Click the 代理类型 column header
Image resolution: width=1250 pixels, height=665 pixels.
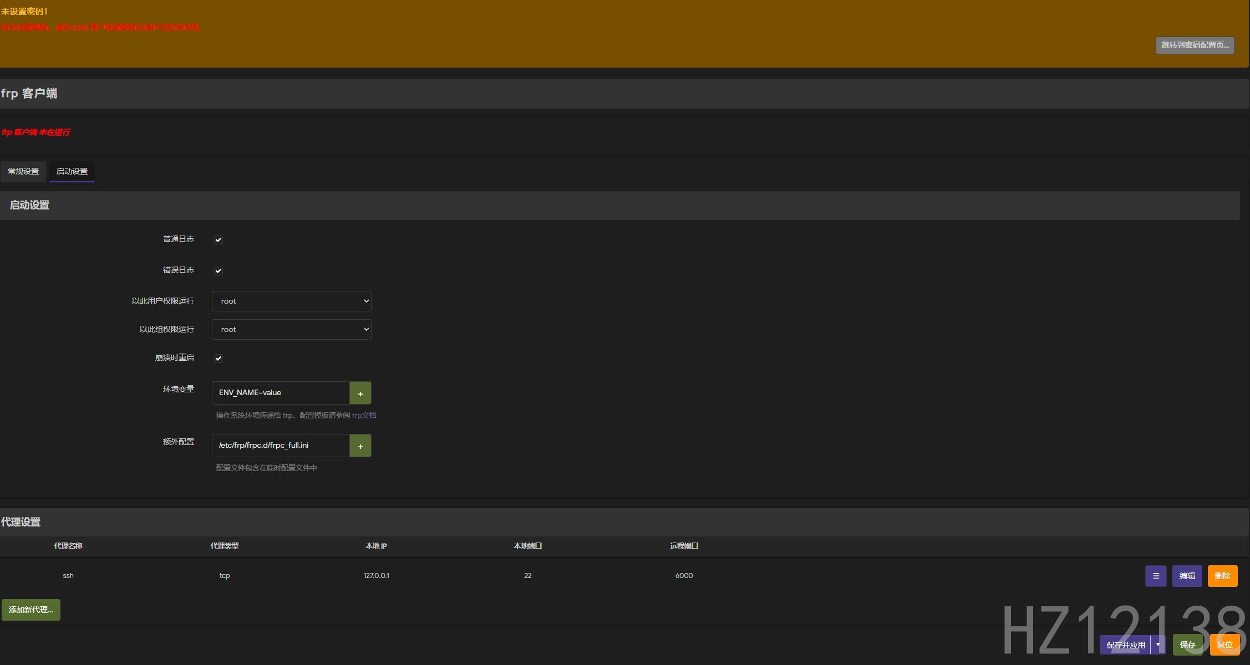tap(225, 546)
